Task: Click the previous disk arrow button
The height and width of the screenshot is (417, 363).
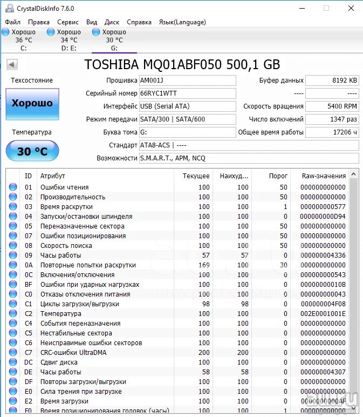Action: tap(12, 64)
